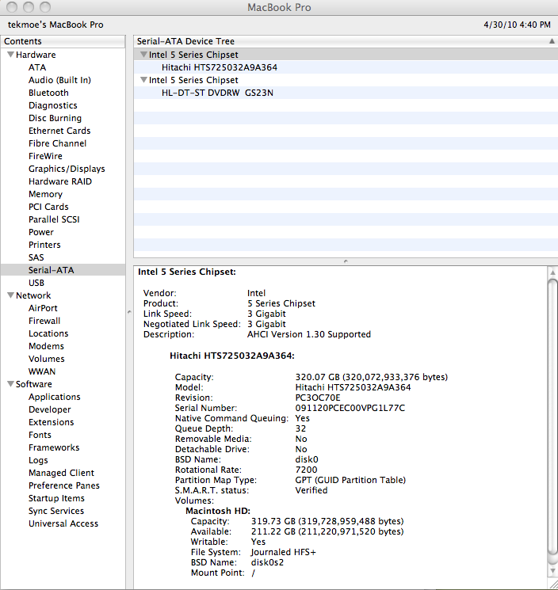Open Fonts list
The width and height of the screenshot is (558, 590).
[40, 435]
